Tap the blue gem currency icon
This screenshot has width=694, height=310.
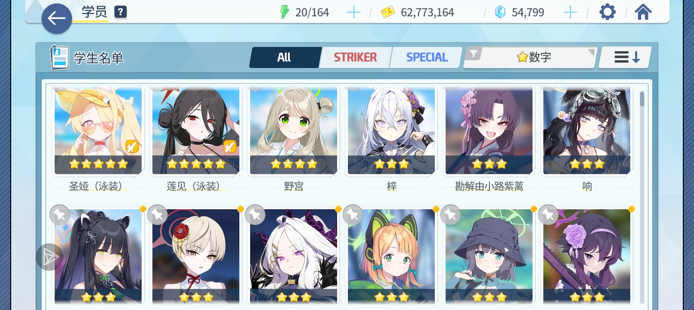point(500,12)
